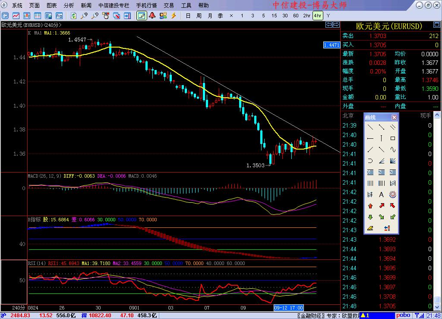Click the alarm bell icon in the toolbar
442x319 pixels.
(x=152, y=16)
